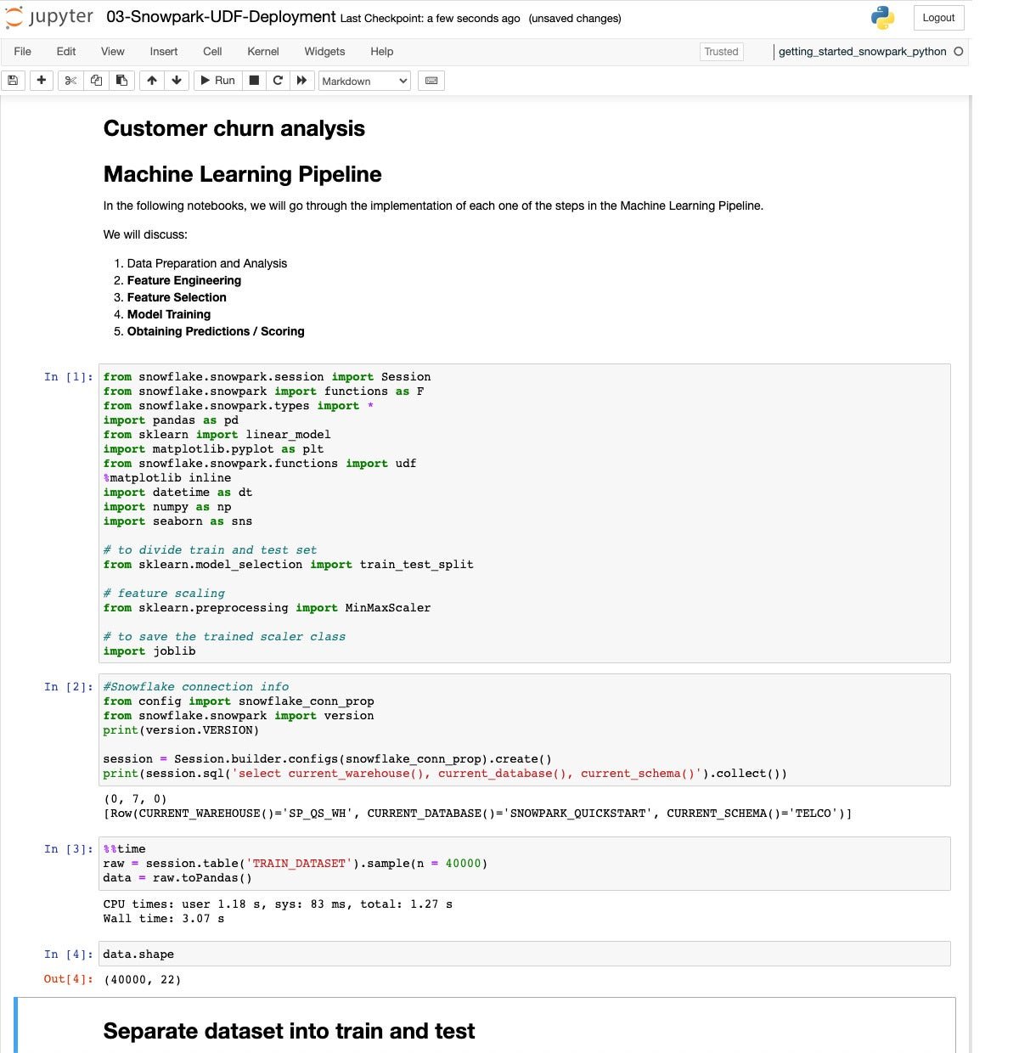Open the command palette keyboard icon
Image resolution: width=1019 pixels, height=1053 pixels.
pos(431,81)
